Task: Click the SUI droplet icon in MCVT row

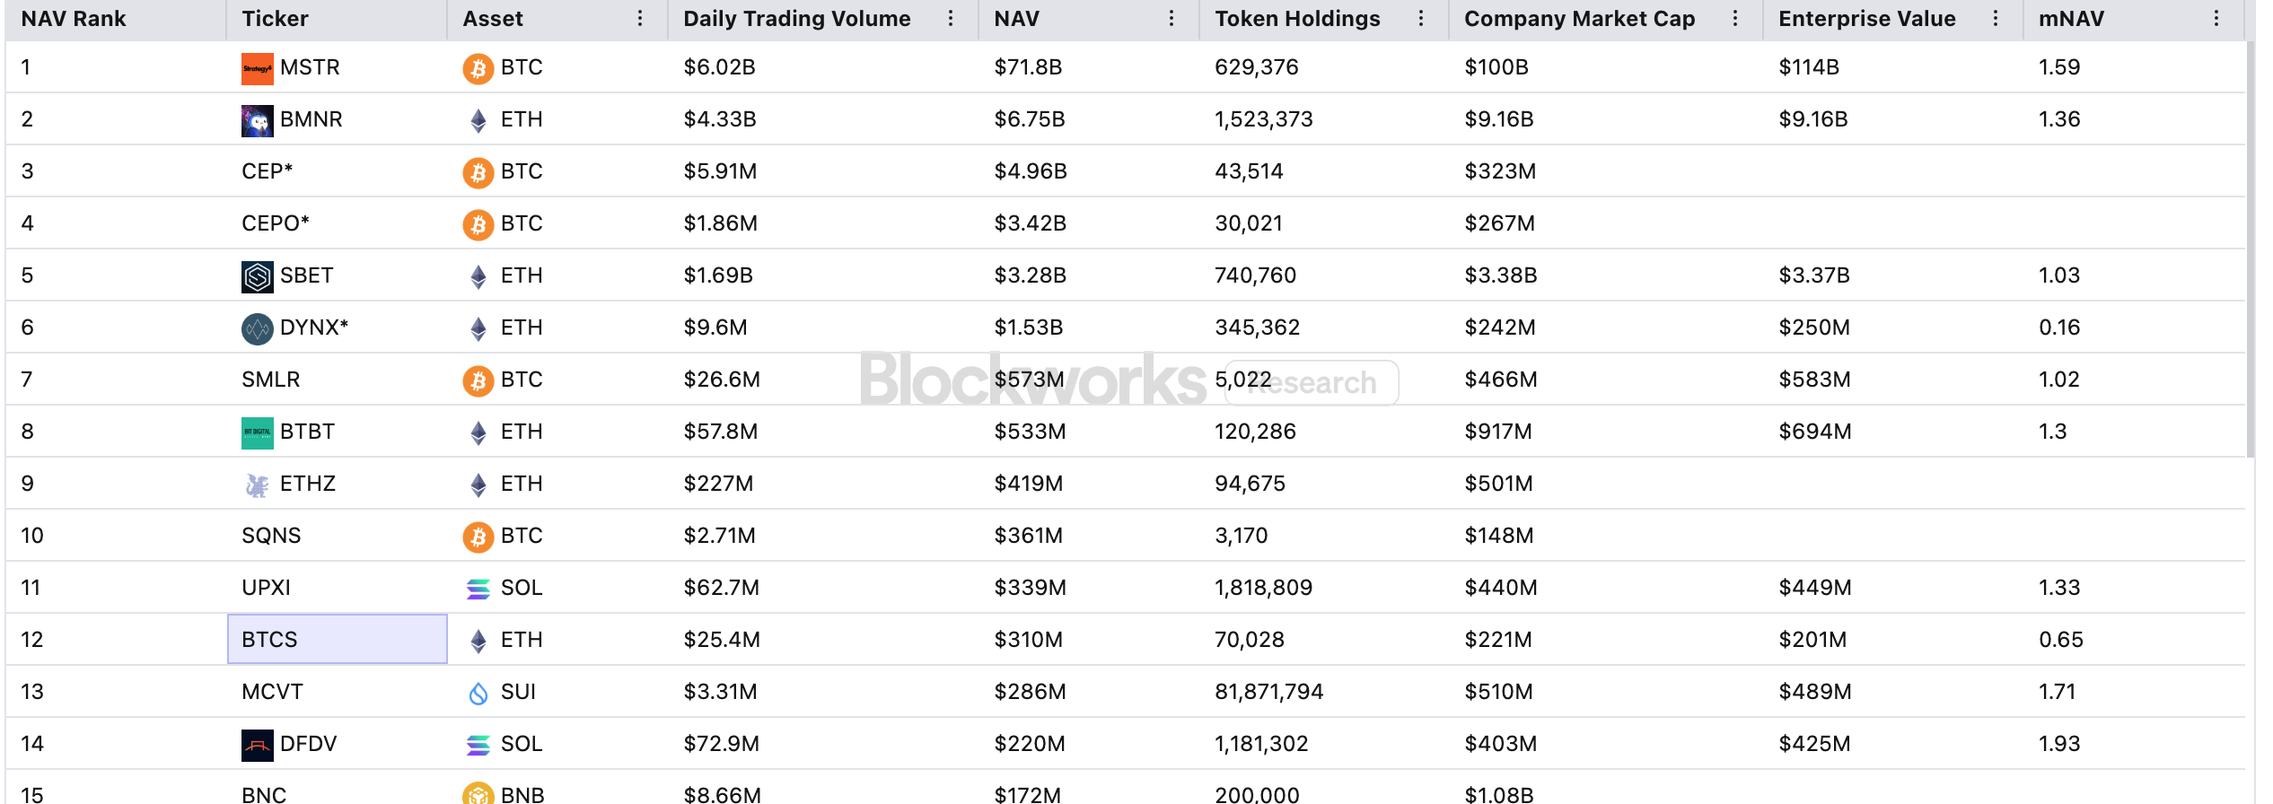Action: pyautogui.click(x=478, y=693)
